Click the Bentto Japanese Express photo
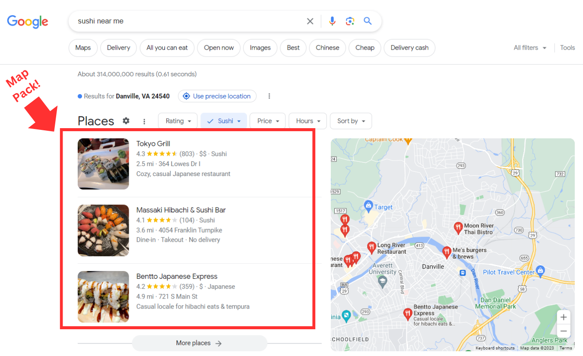This screenshot has width=583, height=356. tap(103, 297)
